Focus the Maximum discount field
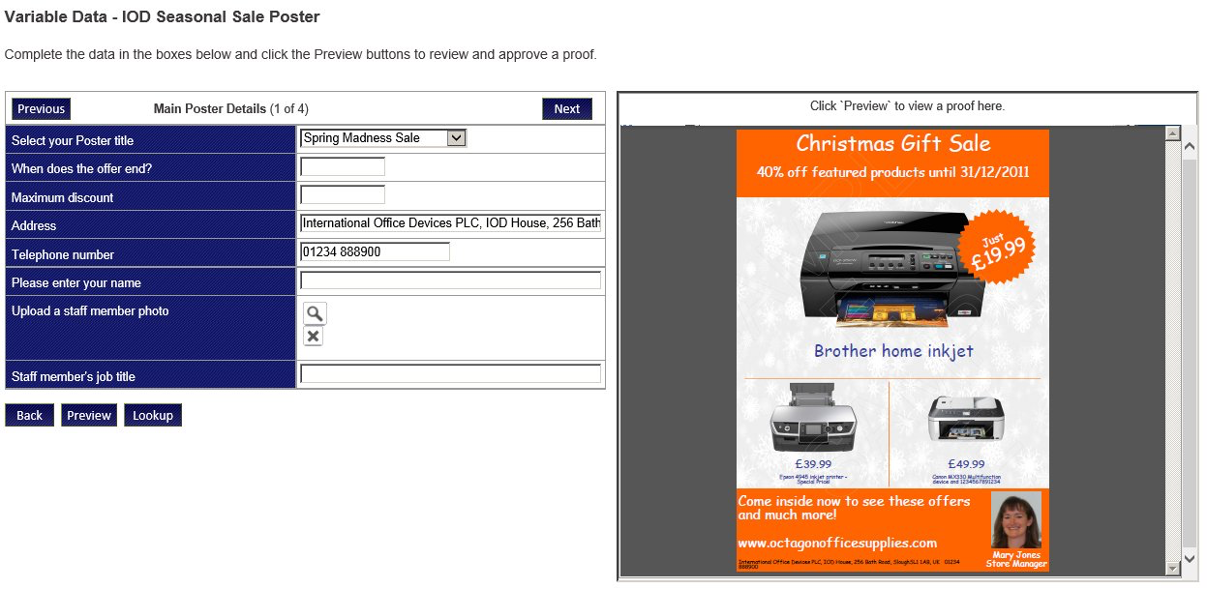 click(x=343, y=195)
